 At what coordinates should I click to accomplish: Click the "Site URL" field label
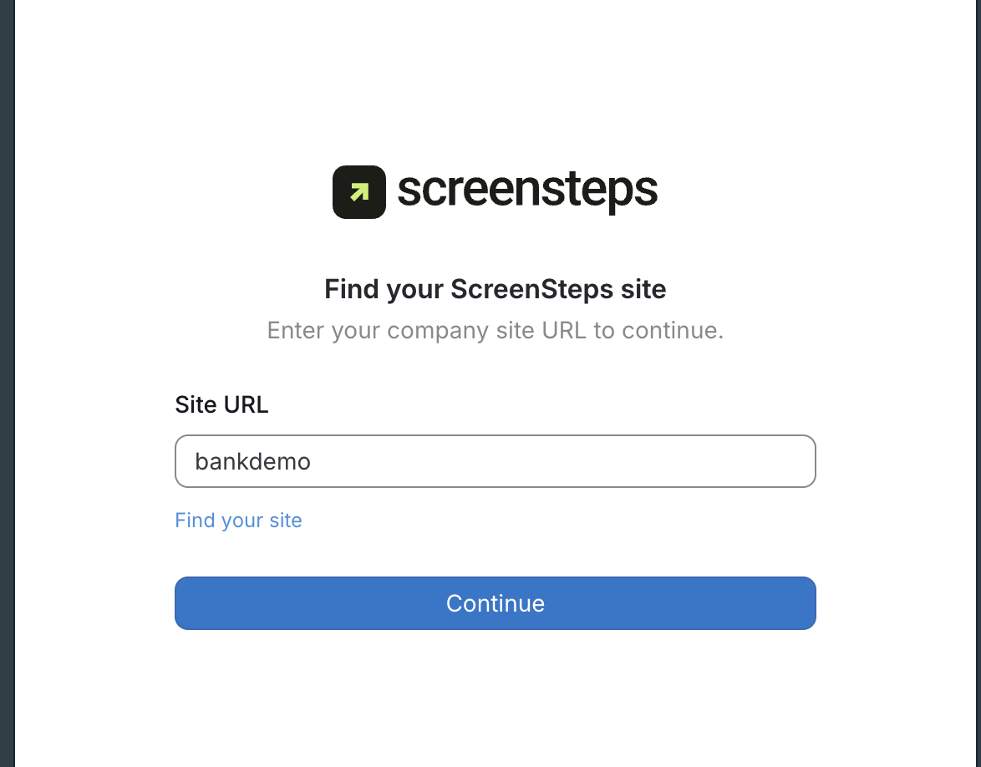point(221,405)
